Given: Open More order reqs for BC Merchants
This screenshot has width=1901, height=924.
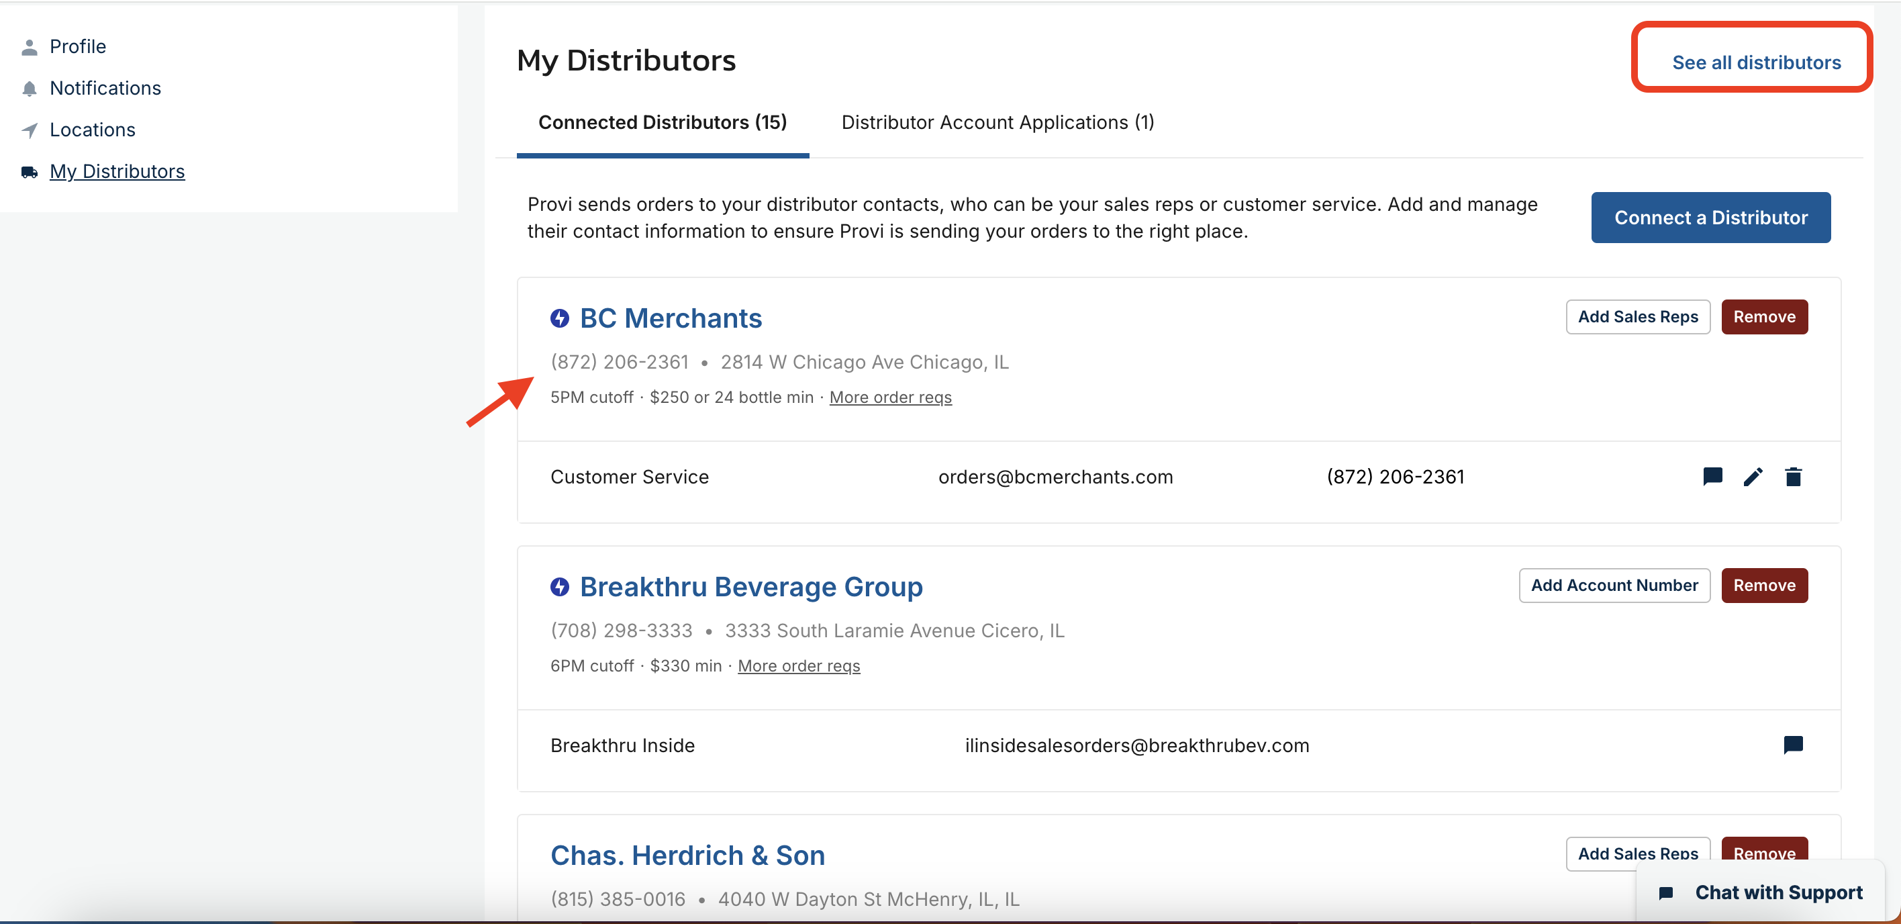Looking at the screenshot, I should pyautogui.click(x=890, y=396).
